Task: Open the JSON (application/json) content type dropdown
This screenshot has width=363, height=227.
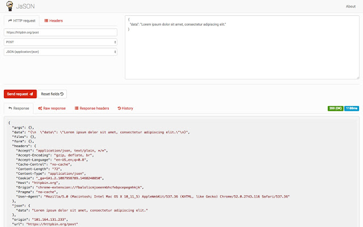Action: tap(61, 52)
